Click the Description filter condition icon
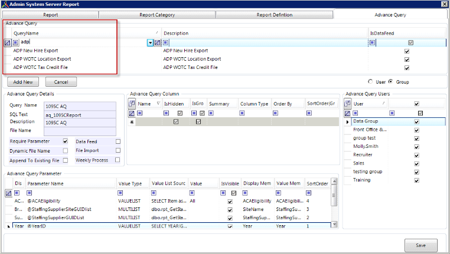The width and height of the screenshot is (450, 254). [165, 42]
